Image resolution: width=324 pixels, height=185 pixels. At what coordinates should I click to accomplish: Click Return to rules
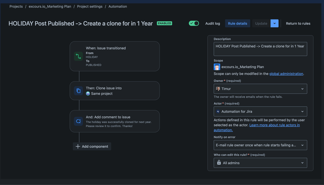click(298, 23)
